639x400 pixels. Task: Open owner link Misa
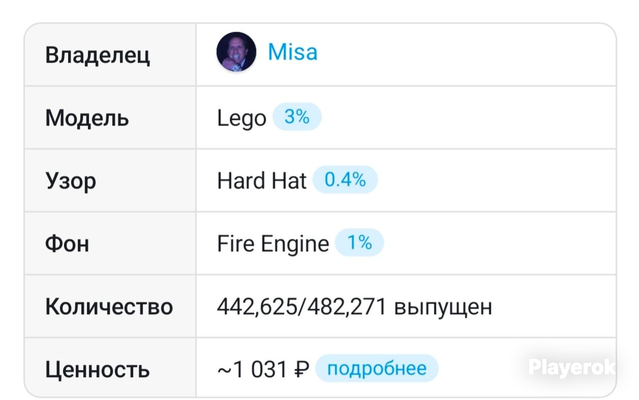(x=293, y=52)
